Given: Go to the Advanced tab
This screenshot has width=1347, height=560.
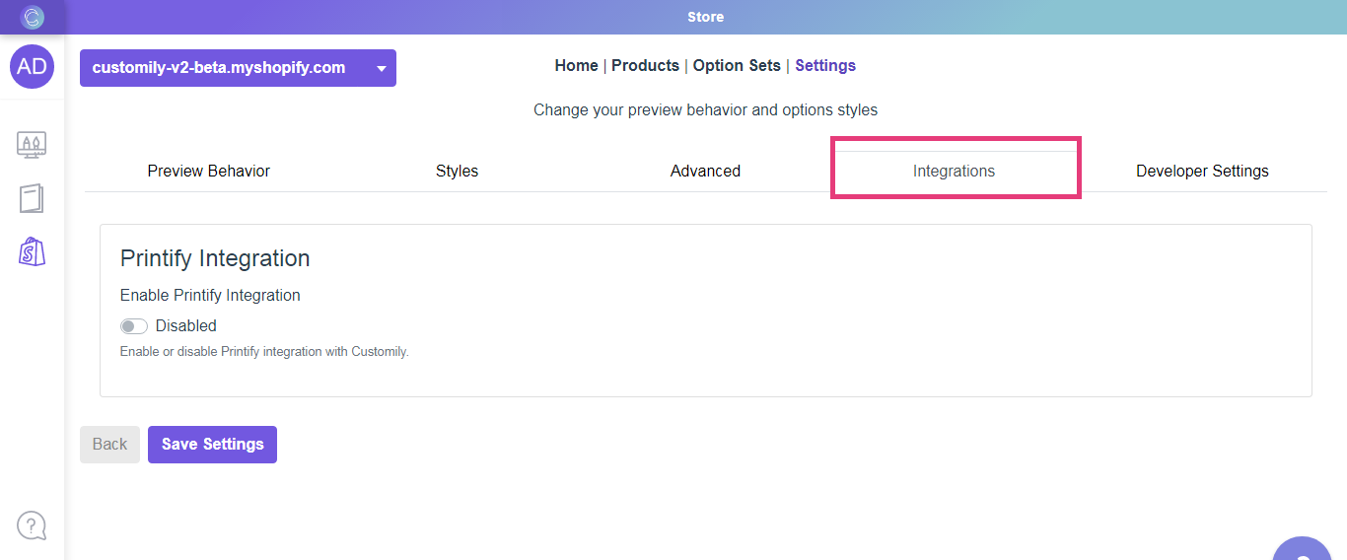Looking at the screenshot, I should [705, 172].
